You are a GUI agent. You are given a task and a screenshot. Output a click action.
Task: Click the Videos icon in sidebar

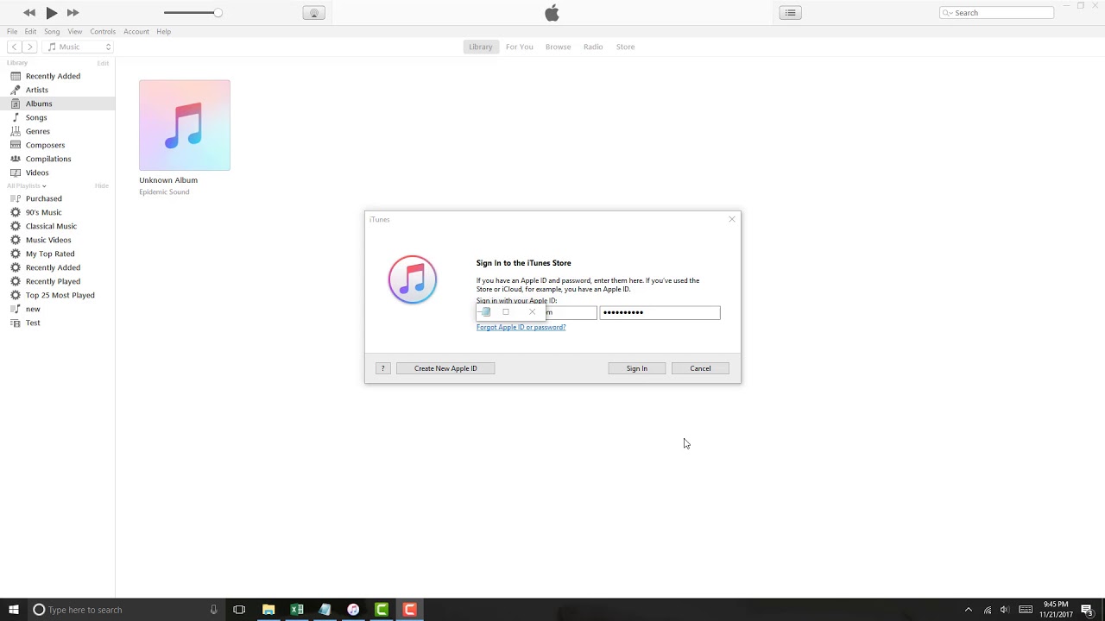point(16,172)
